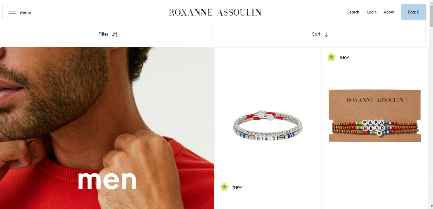
Task: Open the hamburger Menu icon
Action: 12,12
